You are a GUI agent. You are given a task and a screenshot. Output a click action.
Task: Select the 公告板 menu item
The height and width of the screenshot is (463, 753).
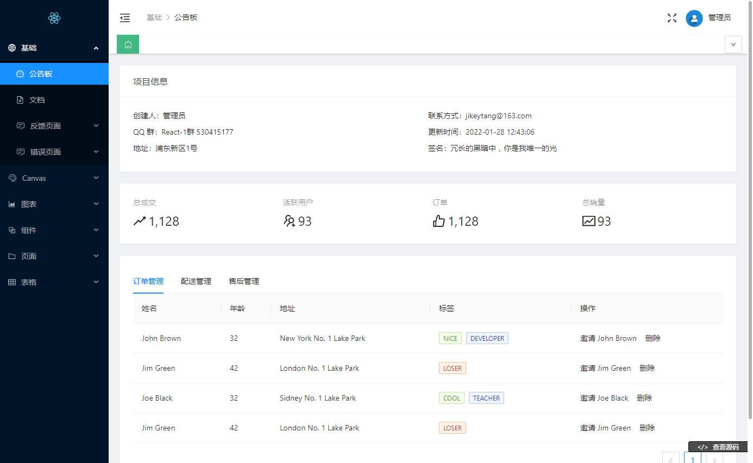(54, 74)
